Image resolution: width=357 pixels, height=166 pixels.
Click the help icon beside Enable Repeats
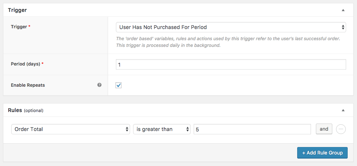click(x=99, y=85)
